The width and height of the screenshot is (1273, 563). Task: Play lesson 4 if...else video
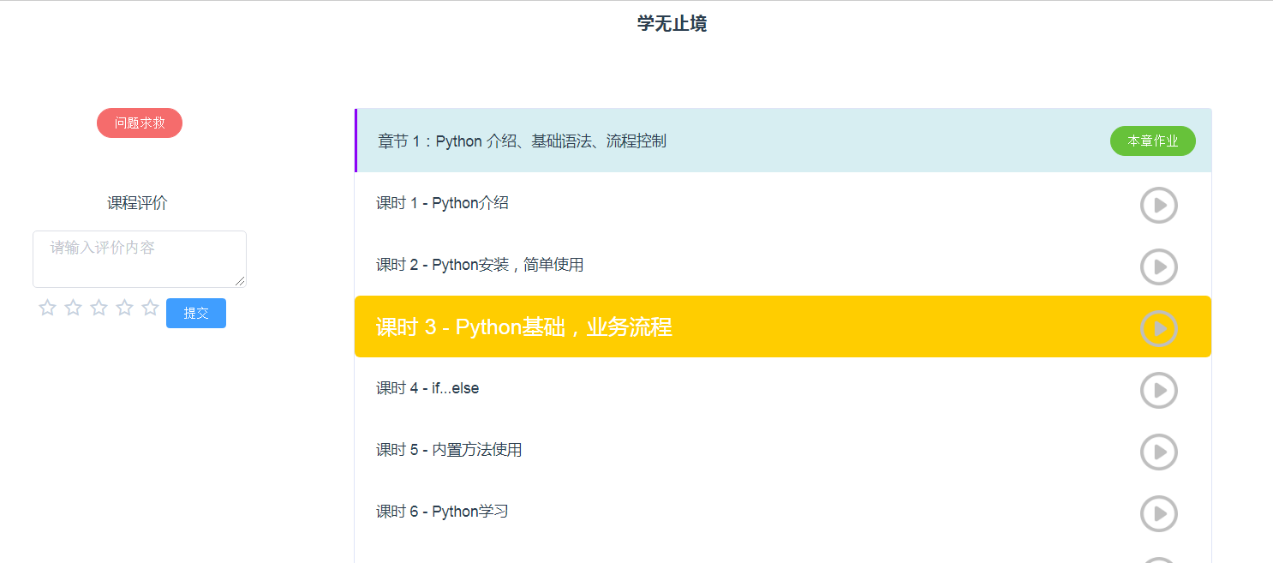coord(1158,390)
